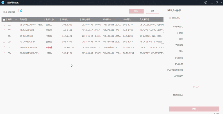The image size is (223, 114).
Task: Click the faint pink security verification link
Action: point(194,87)
